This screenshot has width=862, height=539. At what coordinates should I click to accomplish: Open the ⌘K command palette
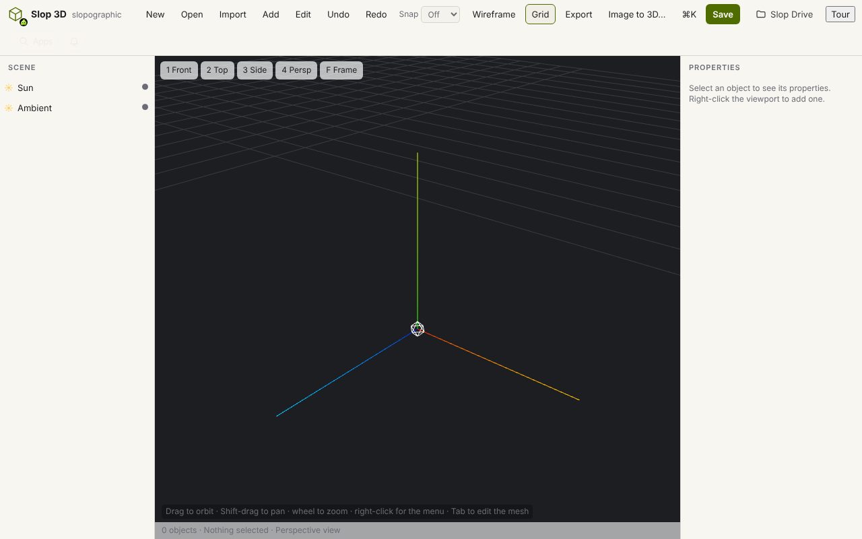(x=689, y=14)
